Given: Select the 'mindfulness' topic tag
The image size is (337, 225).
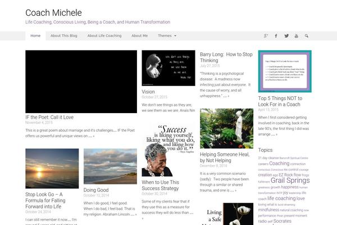Looking at the screenshot, I should (x=268, y=210).
